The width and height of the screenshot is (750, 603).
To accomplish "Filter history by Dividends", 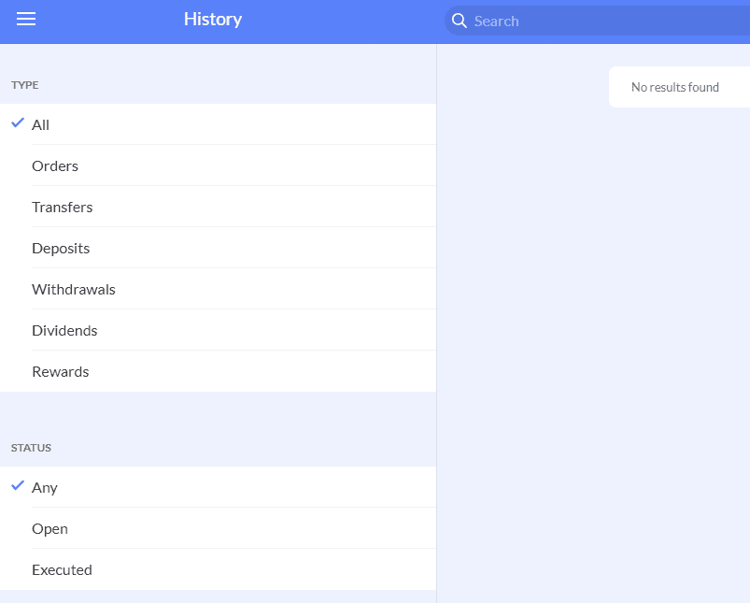I will click(x=219, y=330).
